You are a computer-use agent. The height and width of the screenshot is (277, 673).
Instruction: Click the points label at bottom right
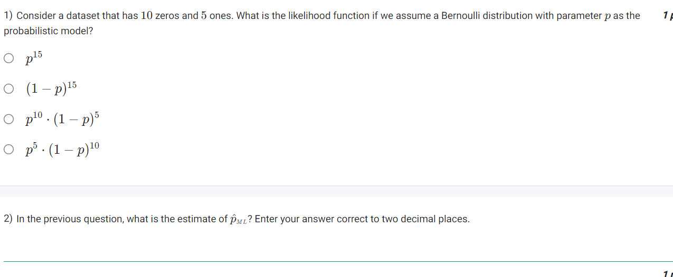667,273
